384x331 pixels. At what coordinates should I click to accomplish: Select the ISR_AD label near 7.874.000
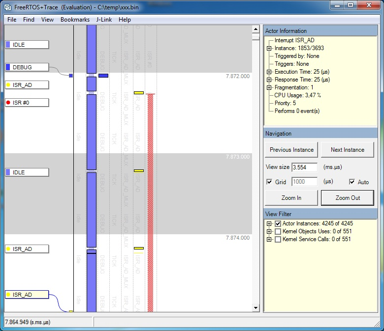point(27,249)
